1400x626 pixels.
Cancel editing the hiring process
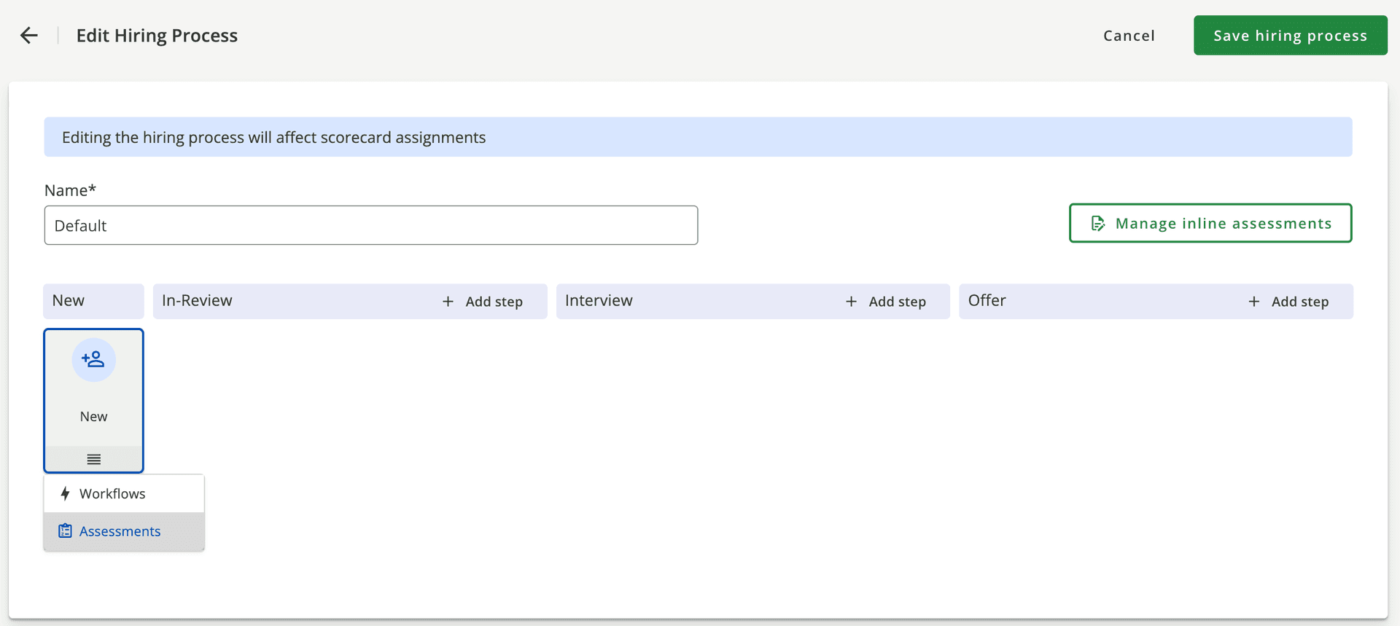[x=1128, y=36]
